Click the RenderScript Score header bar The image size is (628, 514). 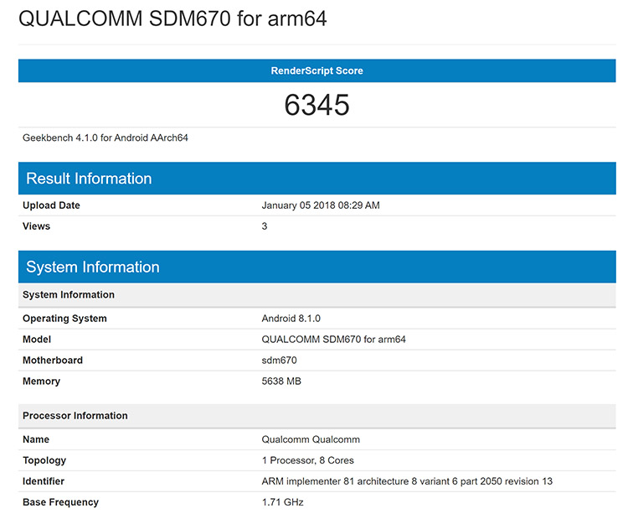pos(317,70)
